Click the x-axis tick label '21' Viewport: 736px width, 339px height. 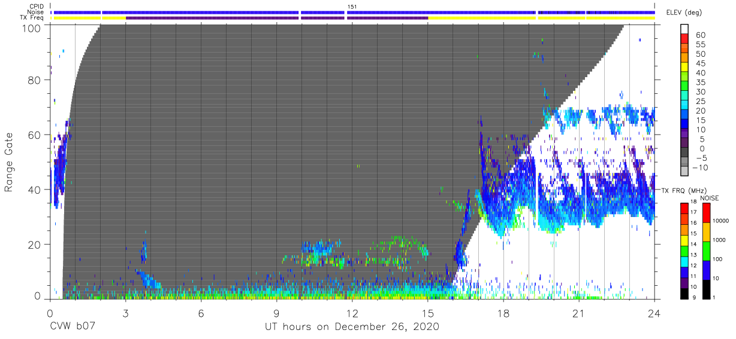(x=579, y=313)
